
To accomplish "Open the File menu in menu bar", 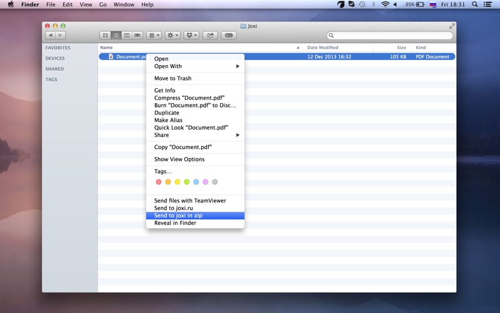I will [x=51, y=4].
